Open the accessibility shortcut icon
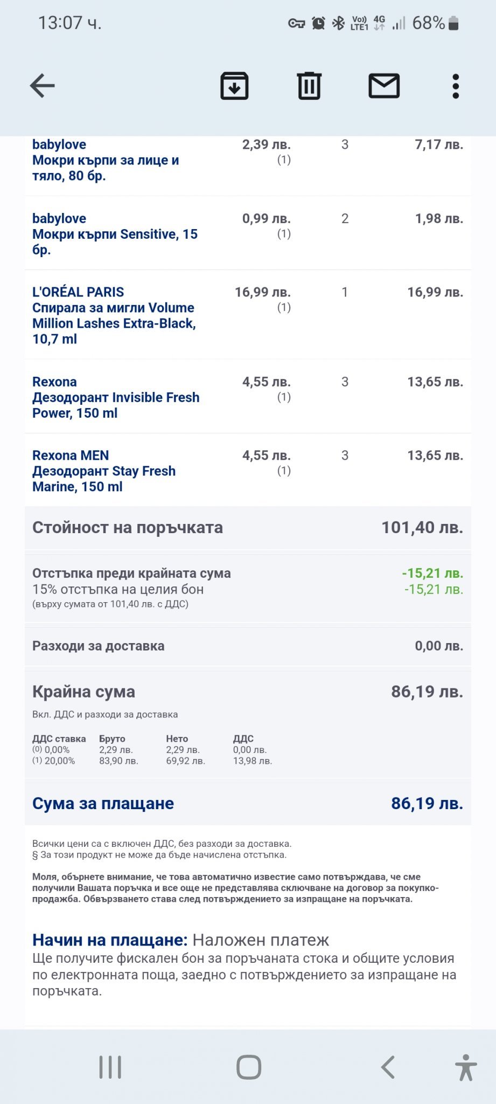The image size is (496, 1104). click(x=466, y=1067)
